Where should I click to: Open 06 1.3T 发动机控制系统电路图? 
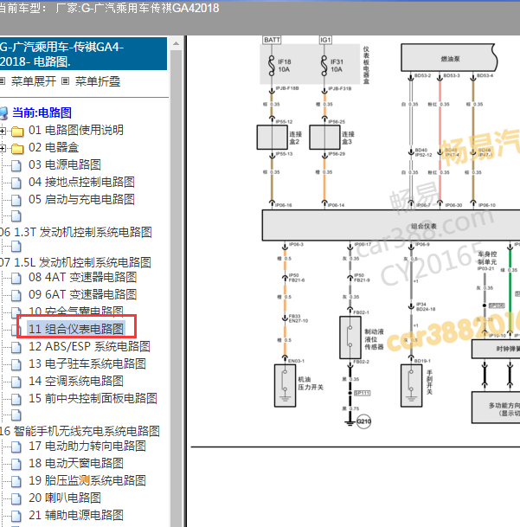coord(76,232)
